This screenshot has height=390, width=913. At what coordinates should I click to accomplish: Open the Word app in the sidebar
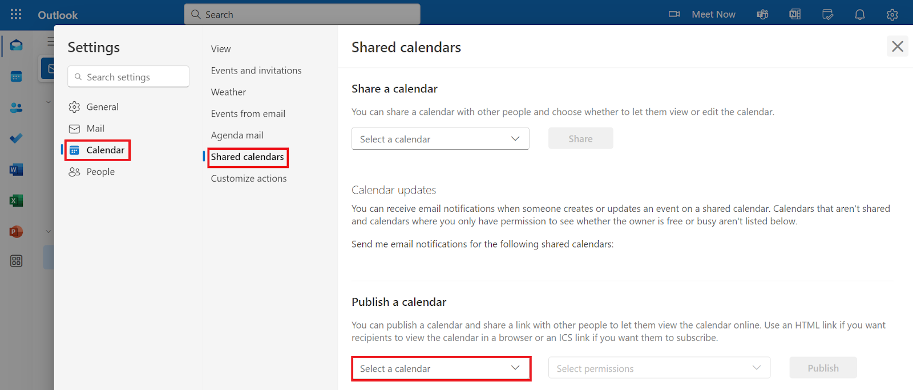(x=16, y=170)
